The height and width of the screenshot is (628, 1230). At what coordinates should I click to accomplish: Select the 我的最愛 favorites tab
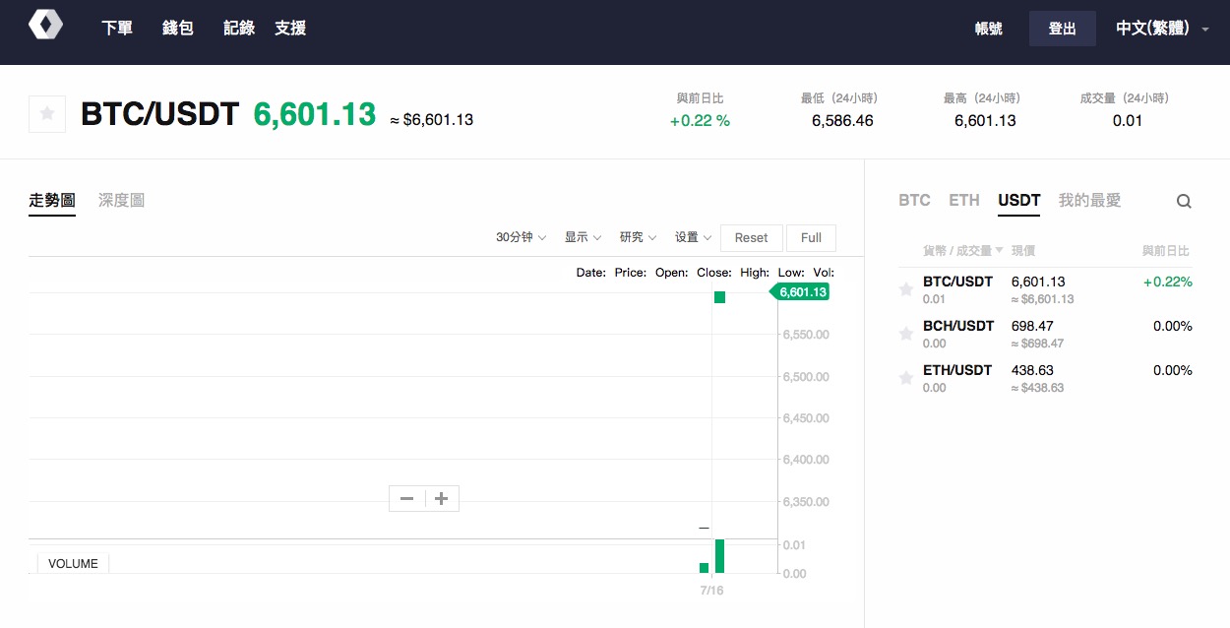tap(1089, 201)
